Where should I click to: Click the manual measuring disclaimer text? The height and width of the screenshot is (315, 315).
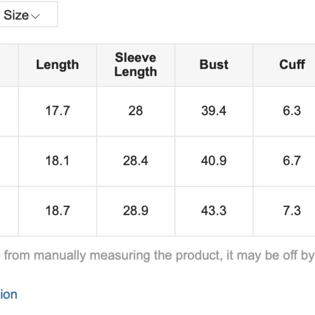tap(157, 255)
